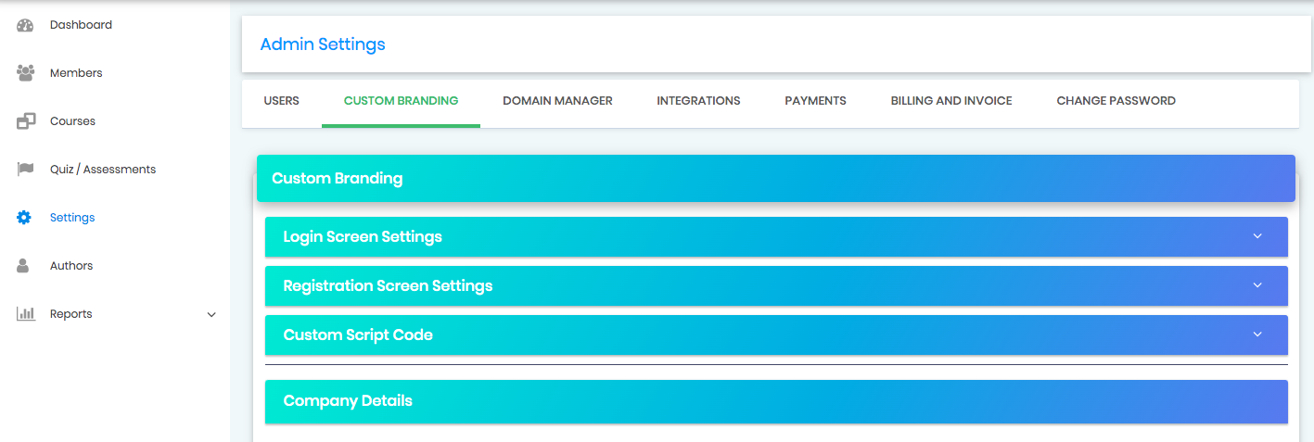The width and height of the screenshot is (1314, 442).
Task: Go to Members in the sidebar
Action: point(76,73)
